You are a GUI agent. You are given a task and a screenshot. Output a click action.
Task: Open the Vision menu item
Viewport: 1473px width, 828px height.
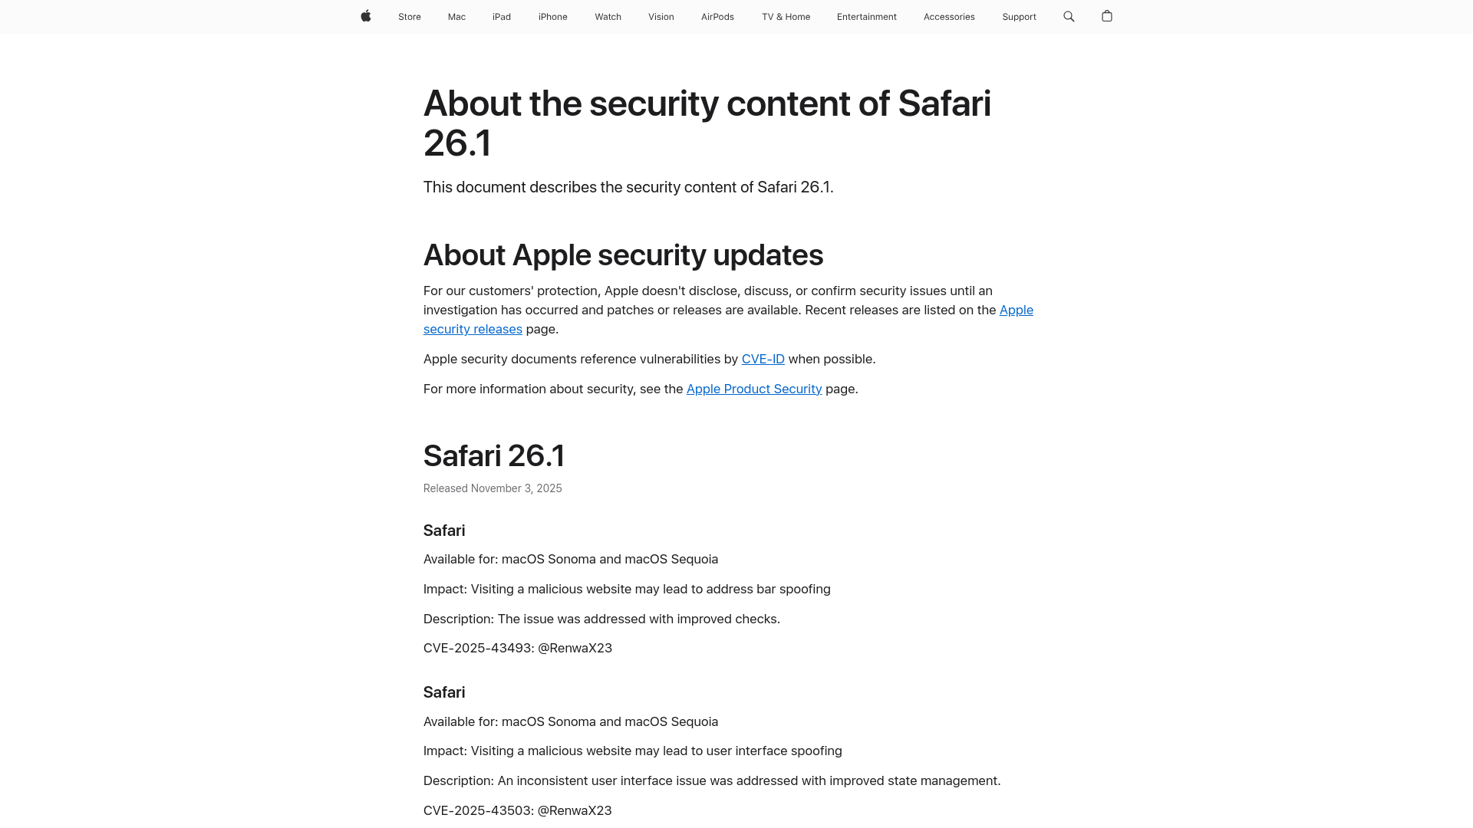(x=661, y=16)
